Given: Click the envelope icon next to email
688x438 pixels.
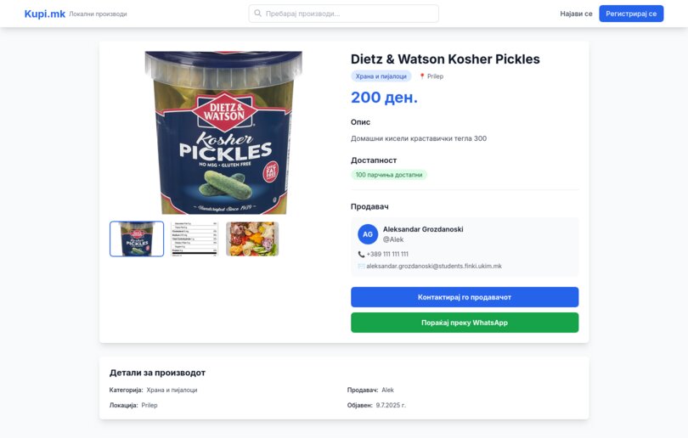Looking at the screenshot, I should (361, 266).
